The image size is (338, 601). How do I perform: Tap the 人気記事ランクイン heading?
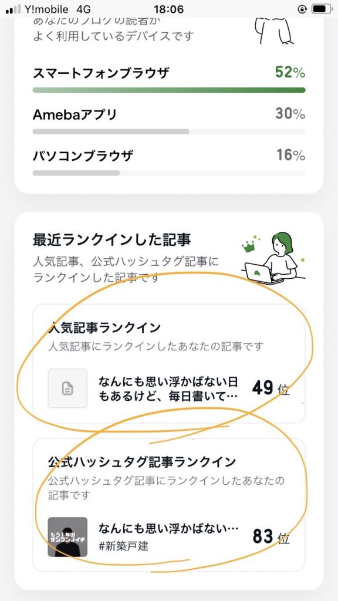(104, 328)
